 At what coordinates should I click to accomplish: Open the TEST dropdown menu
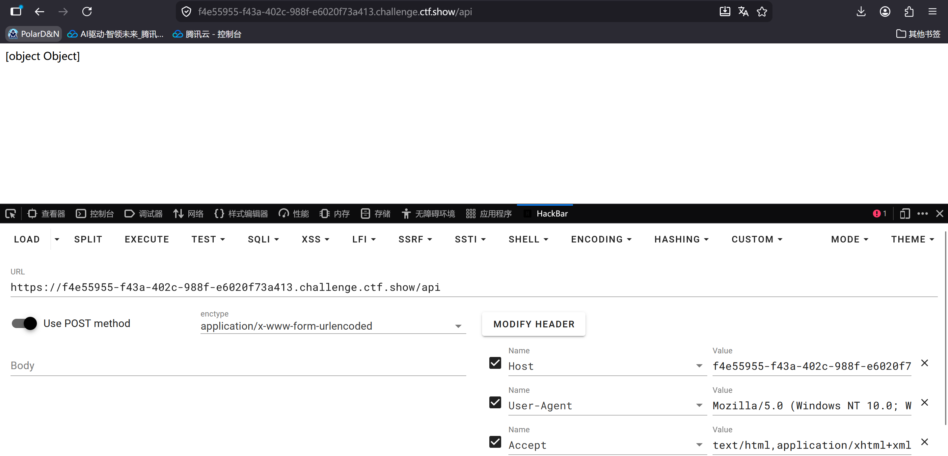[x=208, y=240]
